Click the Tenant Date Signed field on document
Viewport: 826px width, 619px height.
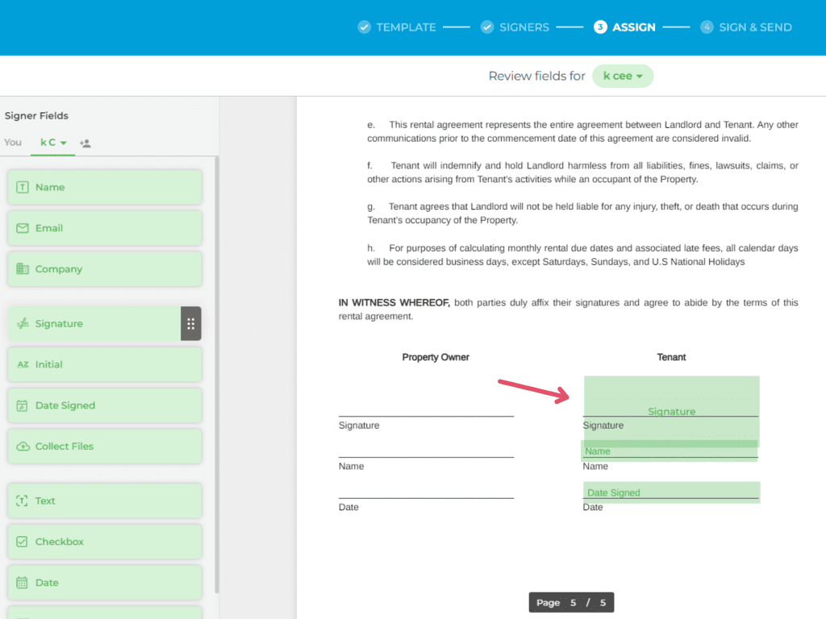pos(672,492)
